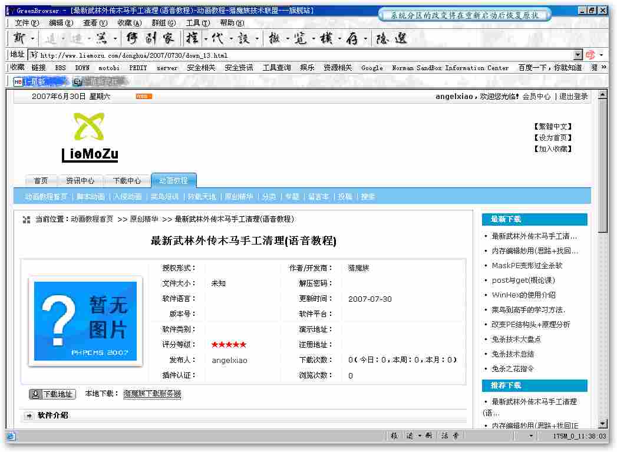This screenshot has height=452, width=617.
Task: Switch to the 下载中心 site tab
Action: [127, 181]
